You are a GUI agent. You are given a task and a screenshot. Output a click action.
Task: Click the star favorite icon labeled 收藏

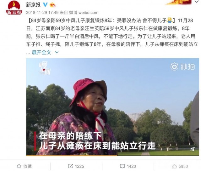pyautogui.click(x=19, y=166)
